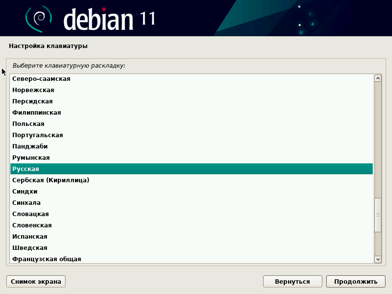
Task: Click the Вернуться button
Action: point(293,281)
